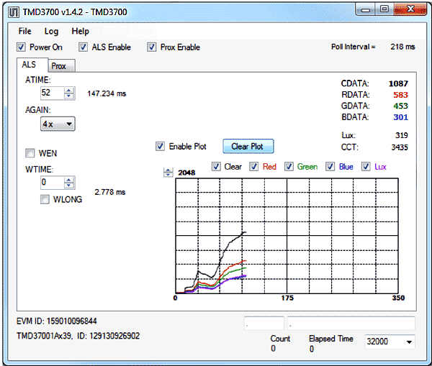
Task: Open the File menu
Action: pyautogui.click(x=24, y=31)
